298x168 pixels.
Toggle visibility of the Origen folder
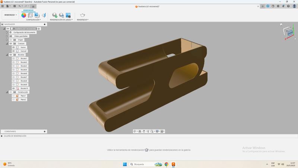pos(11,40)
